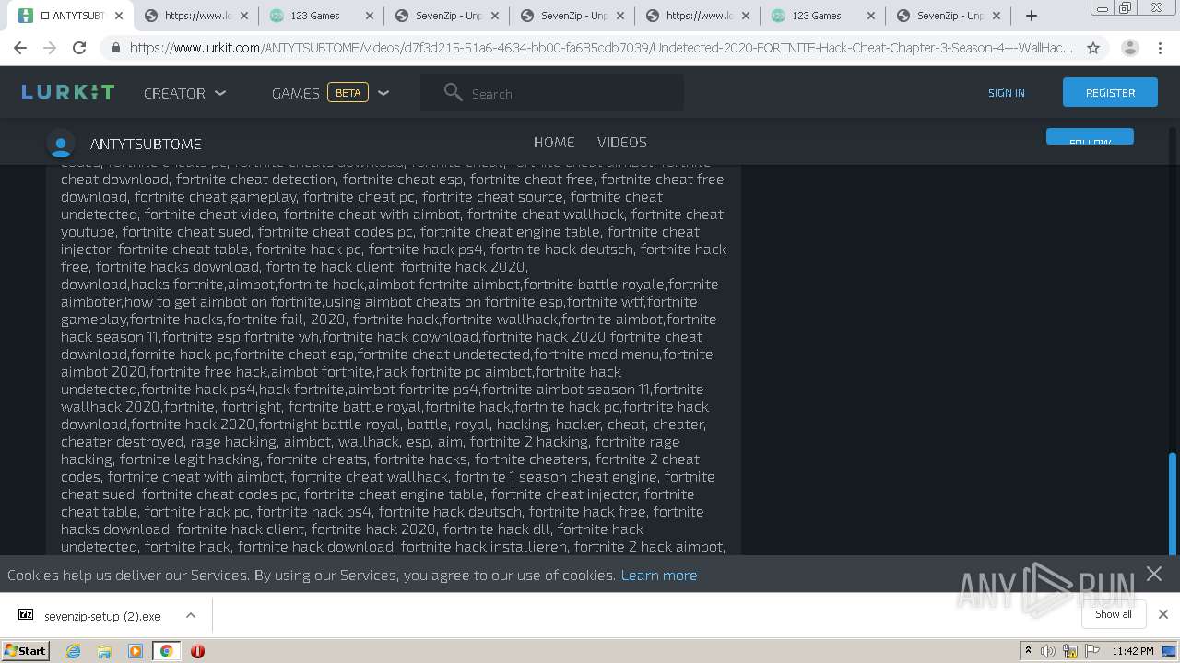
Task: Click the SIGN IN link
Action: [1007, 93]
